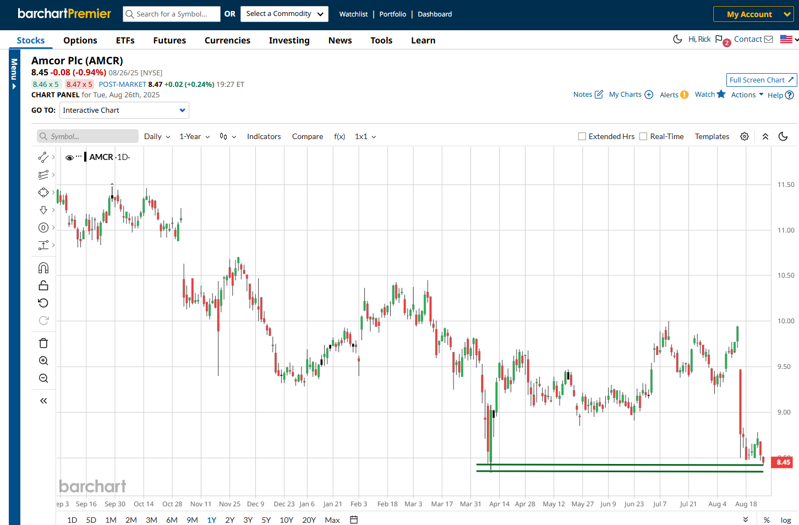This screenshot has height=525, width=799.
Task: Toggle site dark theme moon icon
Action: click(x=677, y=39)
